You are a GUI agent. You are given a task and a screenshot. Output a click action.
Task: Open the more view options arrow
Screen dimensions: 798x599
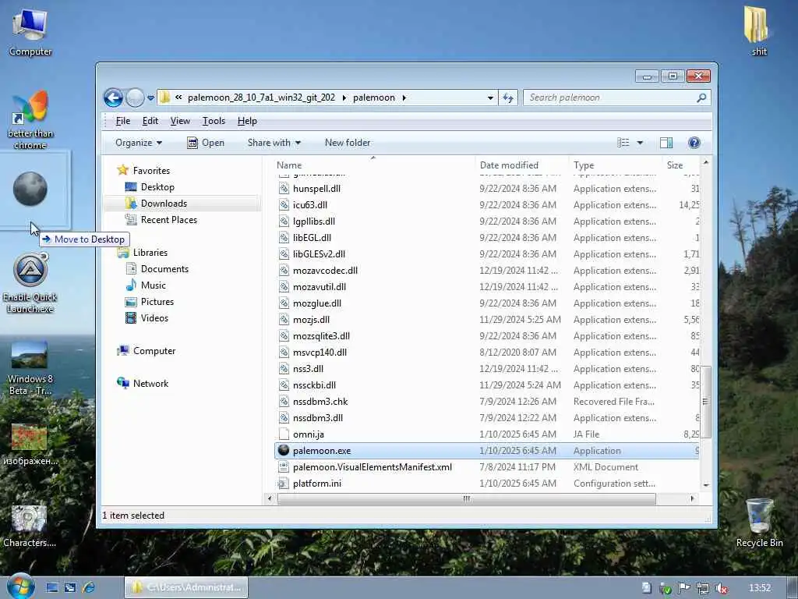[641, 144]
